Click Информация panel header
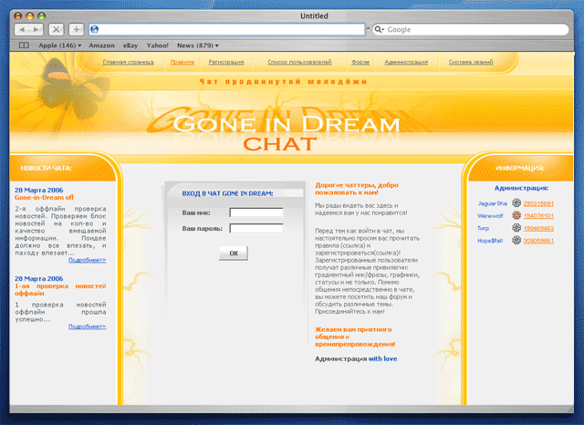584x425 pixels. tap(519, 168)
